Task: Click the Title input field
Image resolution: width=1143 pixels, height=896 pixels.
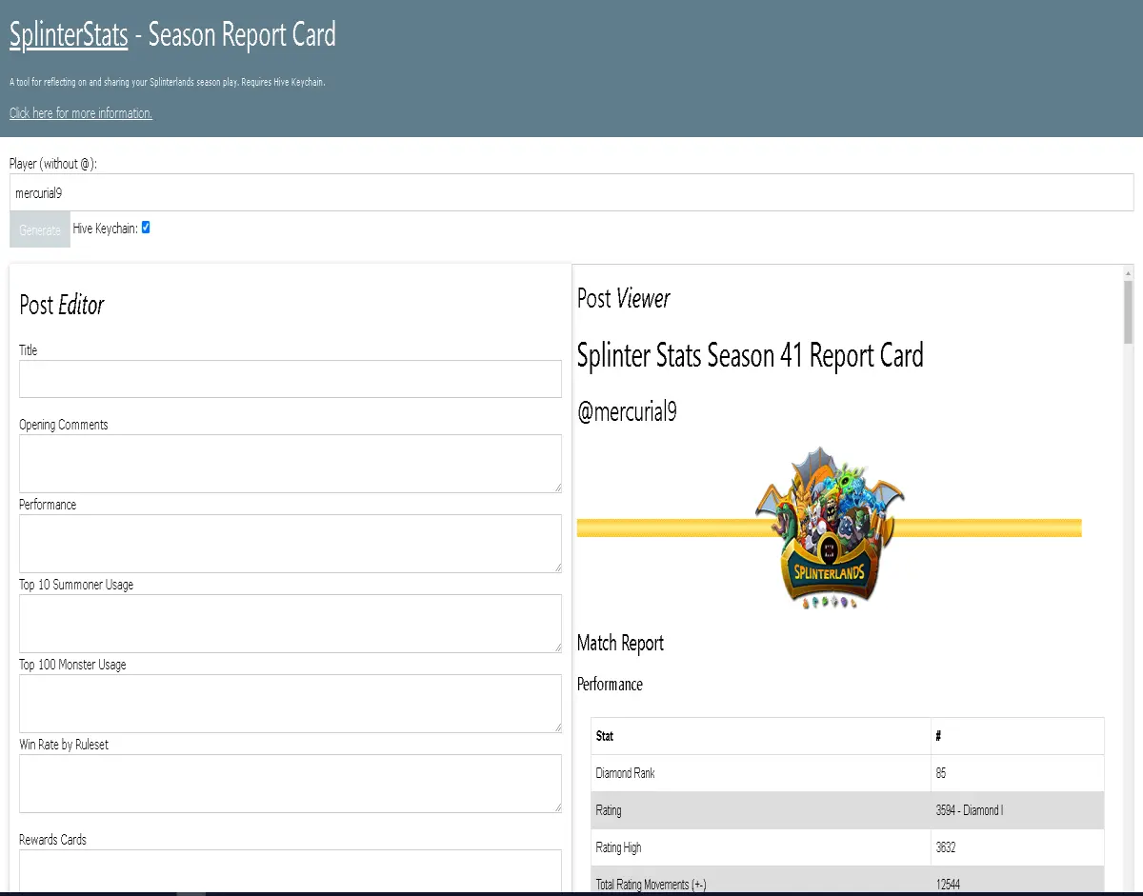Action: coord(291,379)
